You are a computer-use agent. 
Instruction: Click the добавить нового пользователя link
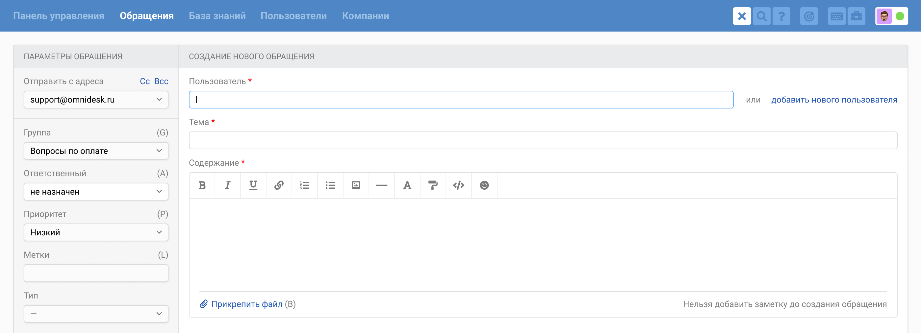[x=834, y=100]
